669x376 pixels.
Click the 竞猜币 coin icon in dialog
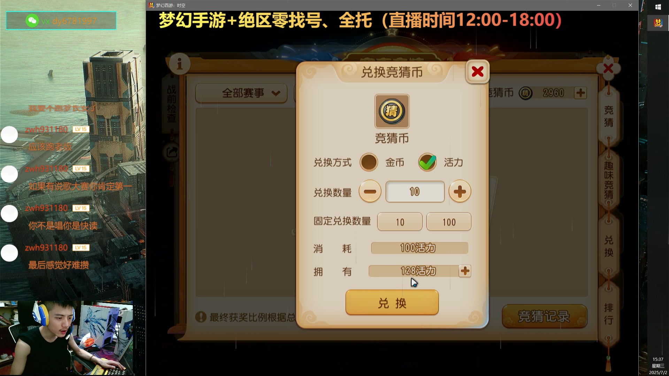pos(392,111)
